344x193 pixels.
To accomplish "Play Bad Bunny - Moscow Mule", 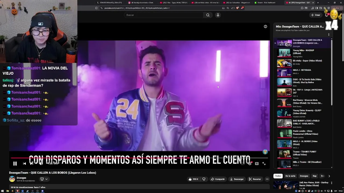I will point(302,103).
